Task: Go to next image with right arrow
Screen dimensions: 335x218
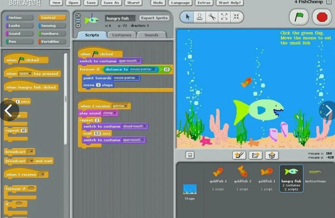Action: 328,111
